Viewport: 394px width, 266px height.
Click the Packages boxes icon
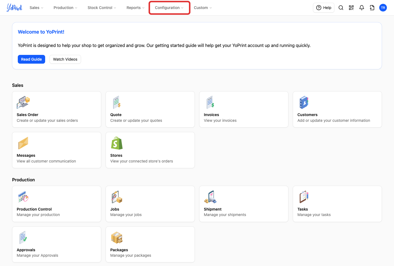tap(117, 238)
